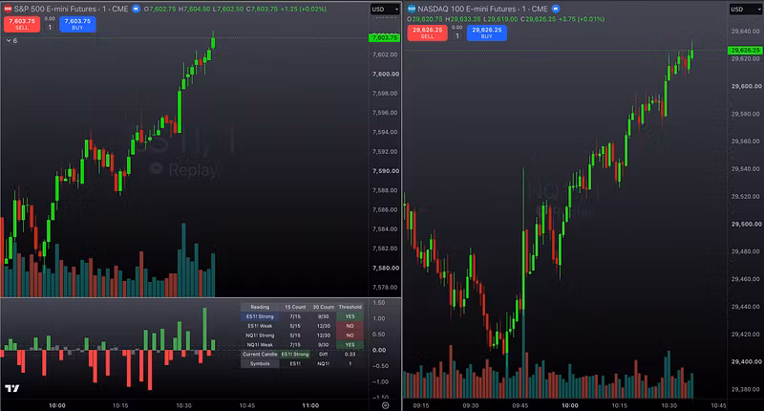764x411 pixels.
Task: Open the USD currency dropdown on NASDAQ chart
Action: click(x=746, y=10)
